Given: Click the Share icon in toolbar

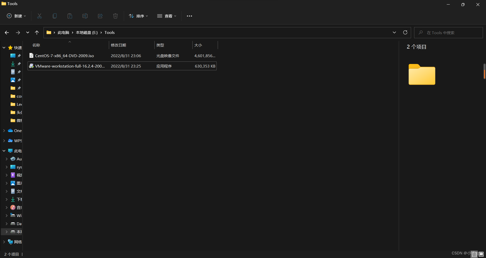Looking at the screenshot, I should pos(100,16).
